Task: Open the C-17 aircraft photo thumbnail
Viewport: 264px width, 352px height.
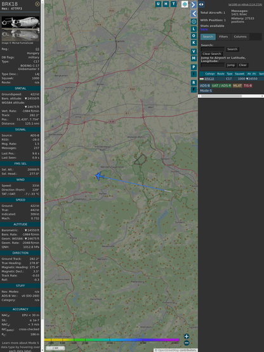Action: (20, 29)
